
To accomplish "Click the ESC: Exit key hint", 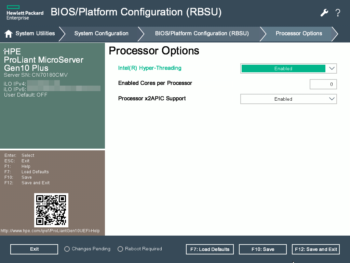I will (x=17, y=161).
